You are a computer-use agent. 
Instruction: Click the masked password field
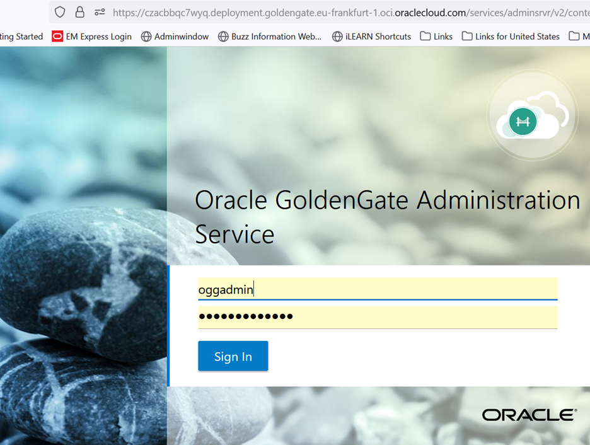coord(376,316)
